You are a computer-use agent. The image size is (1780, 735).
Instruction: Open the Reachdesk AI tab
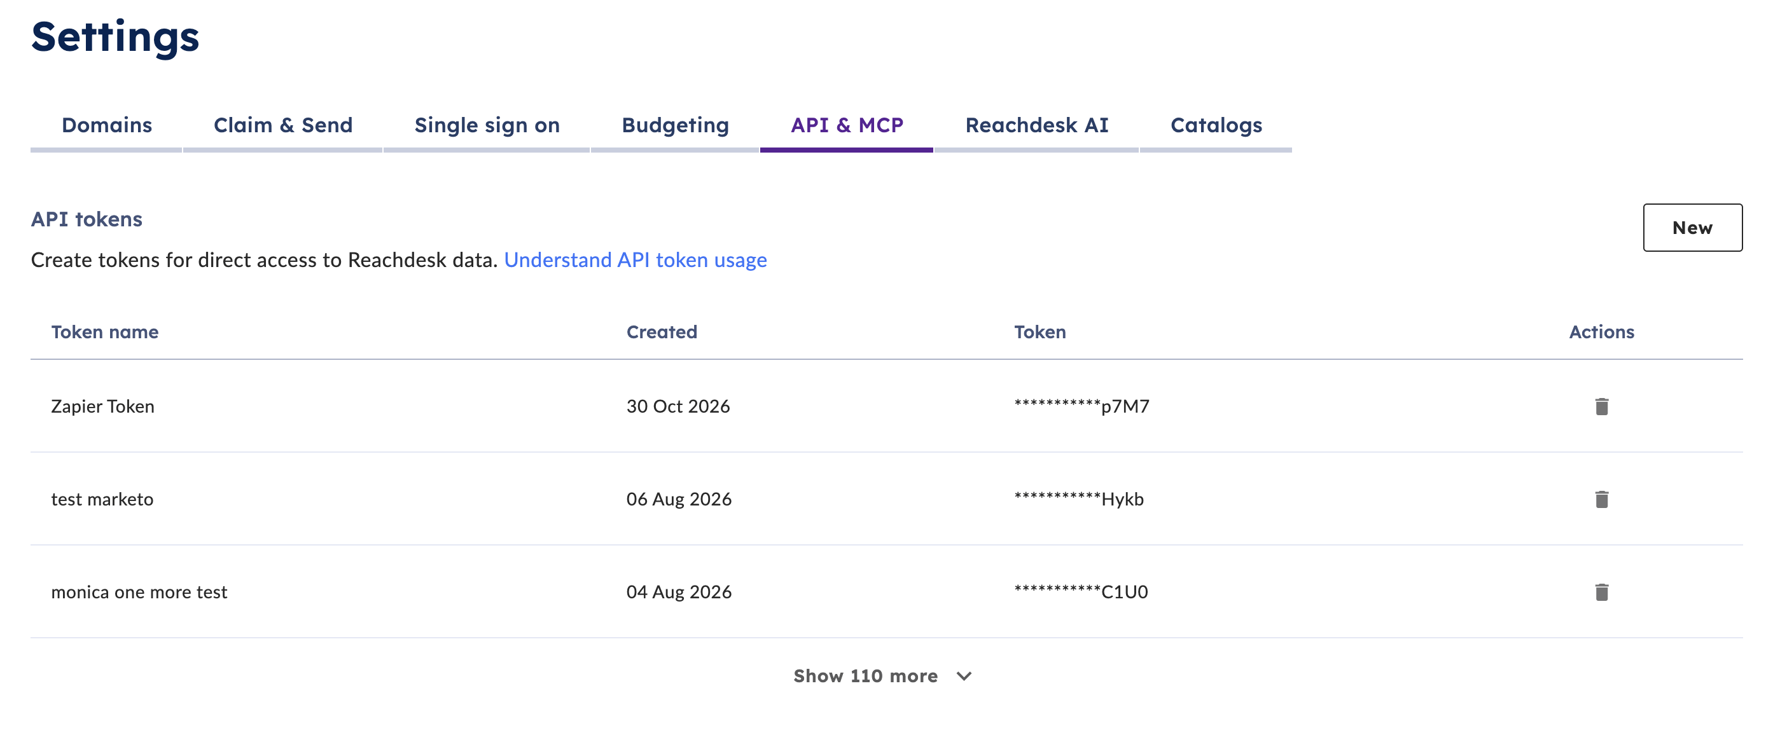pos(1036,125)
